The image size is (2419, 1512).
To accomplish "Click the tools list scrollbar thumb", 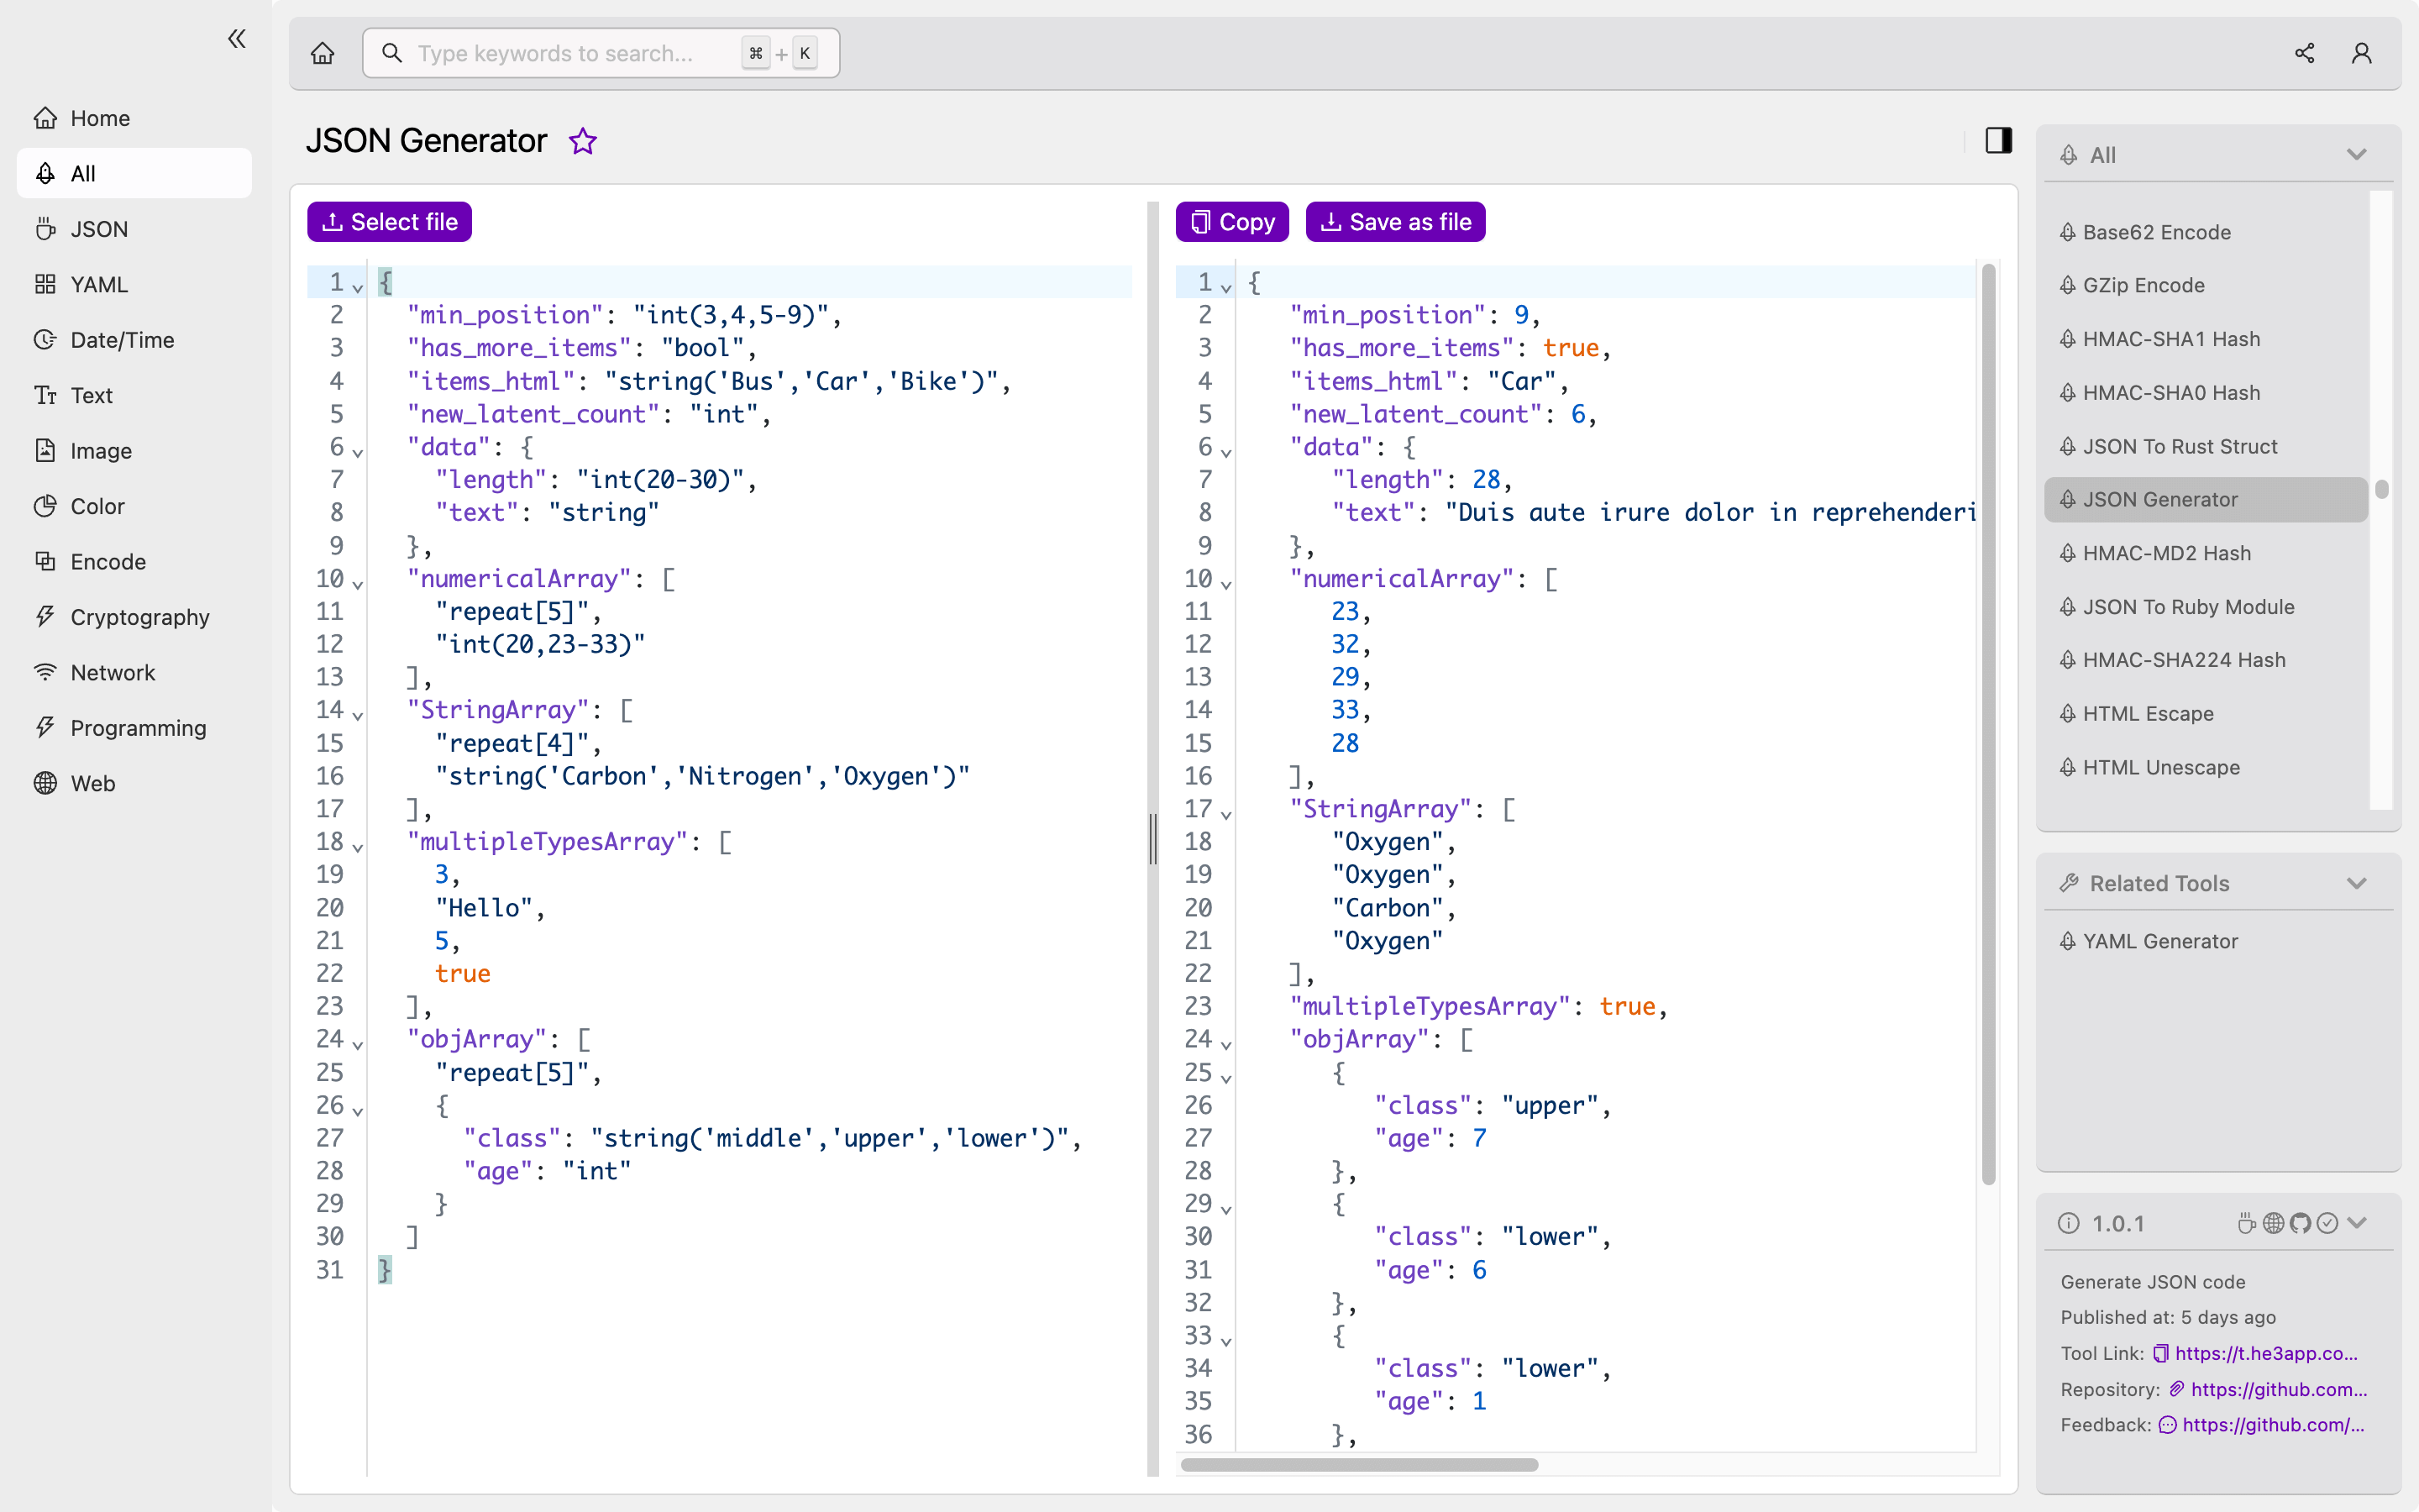I will pos(2382,489).
